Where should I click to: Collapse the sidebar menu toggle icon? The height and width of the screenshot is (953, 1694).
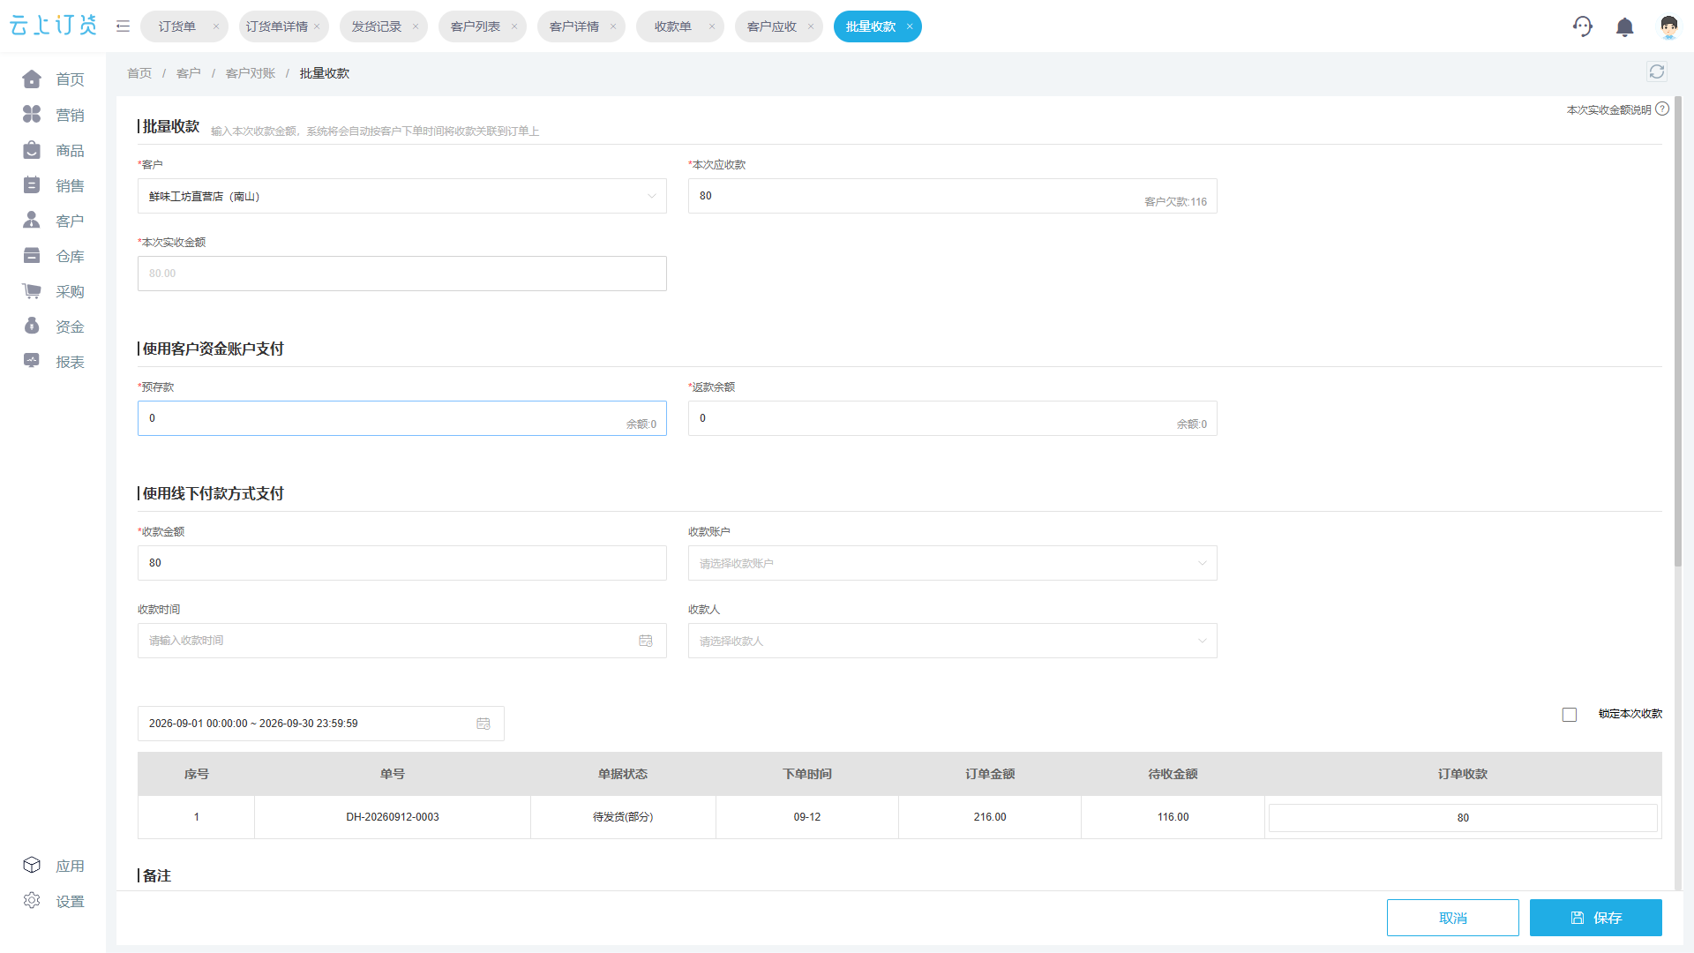(124, 26)
